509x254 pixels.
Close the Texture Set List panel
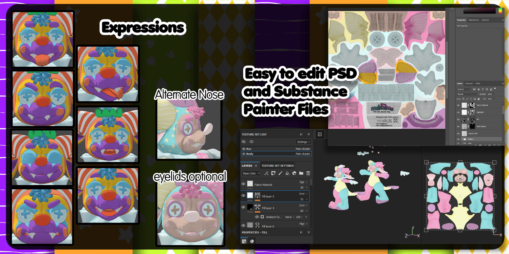coord(308,134)
